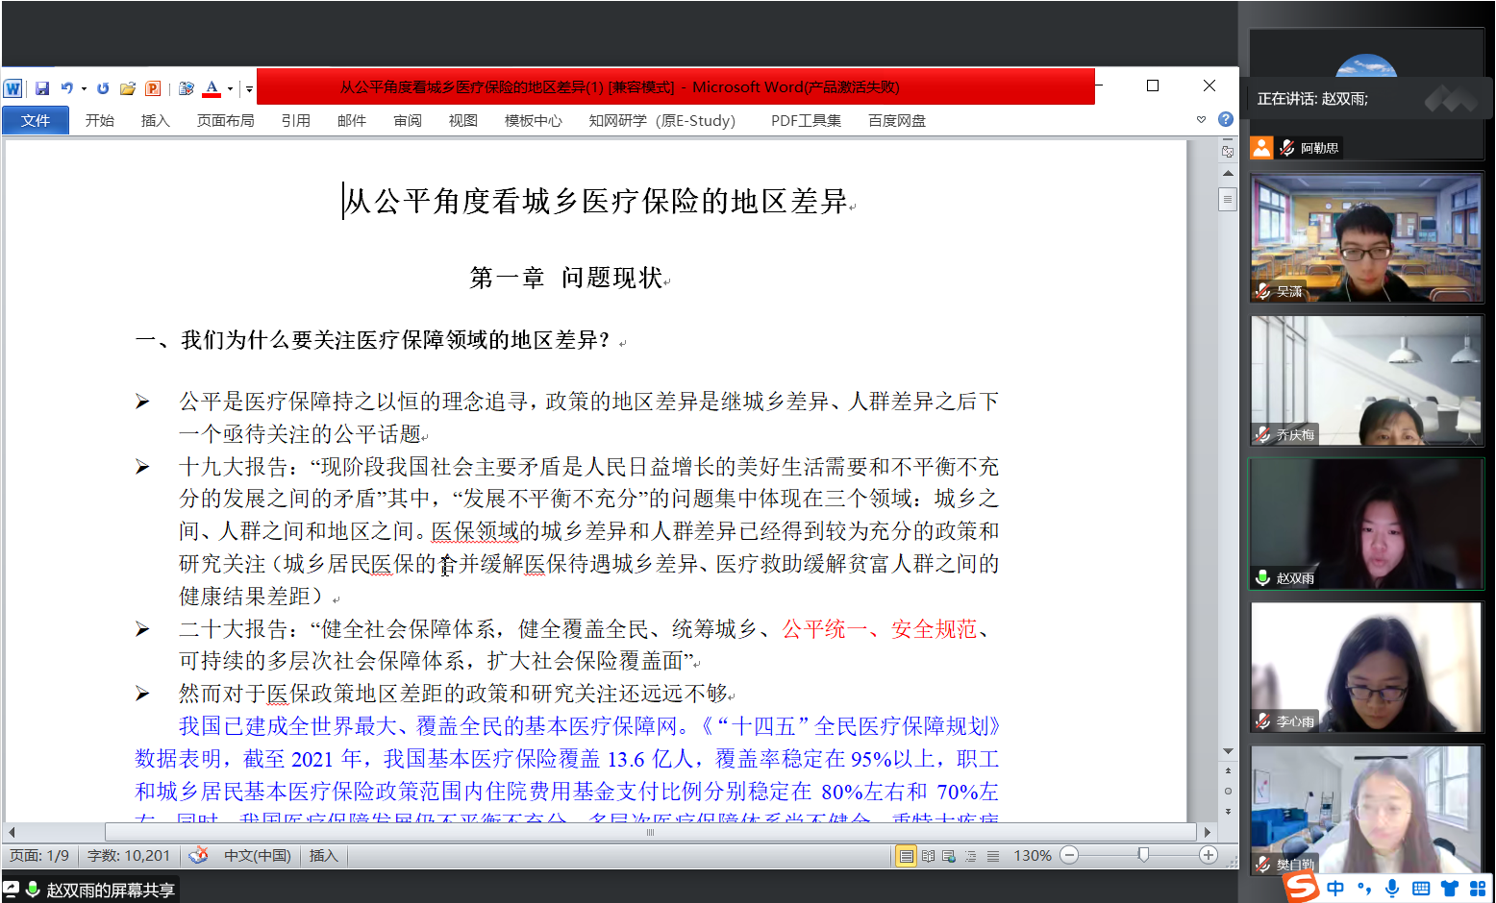
Task: Apply red font color with the A icon
Action: coord(212,88)
